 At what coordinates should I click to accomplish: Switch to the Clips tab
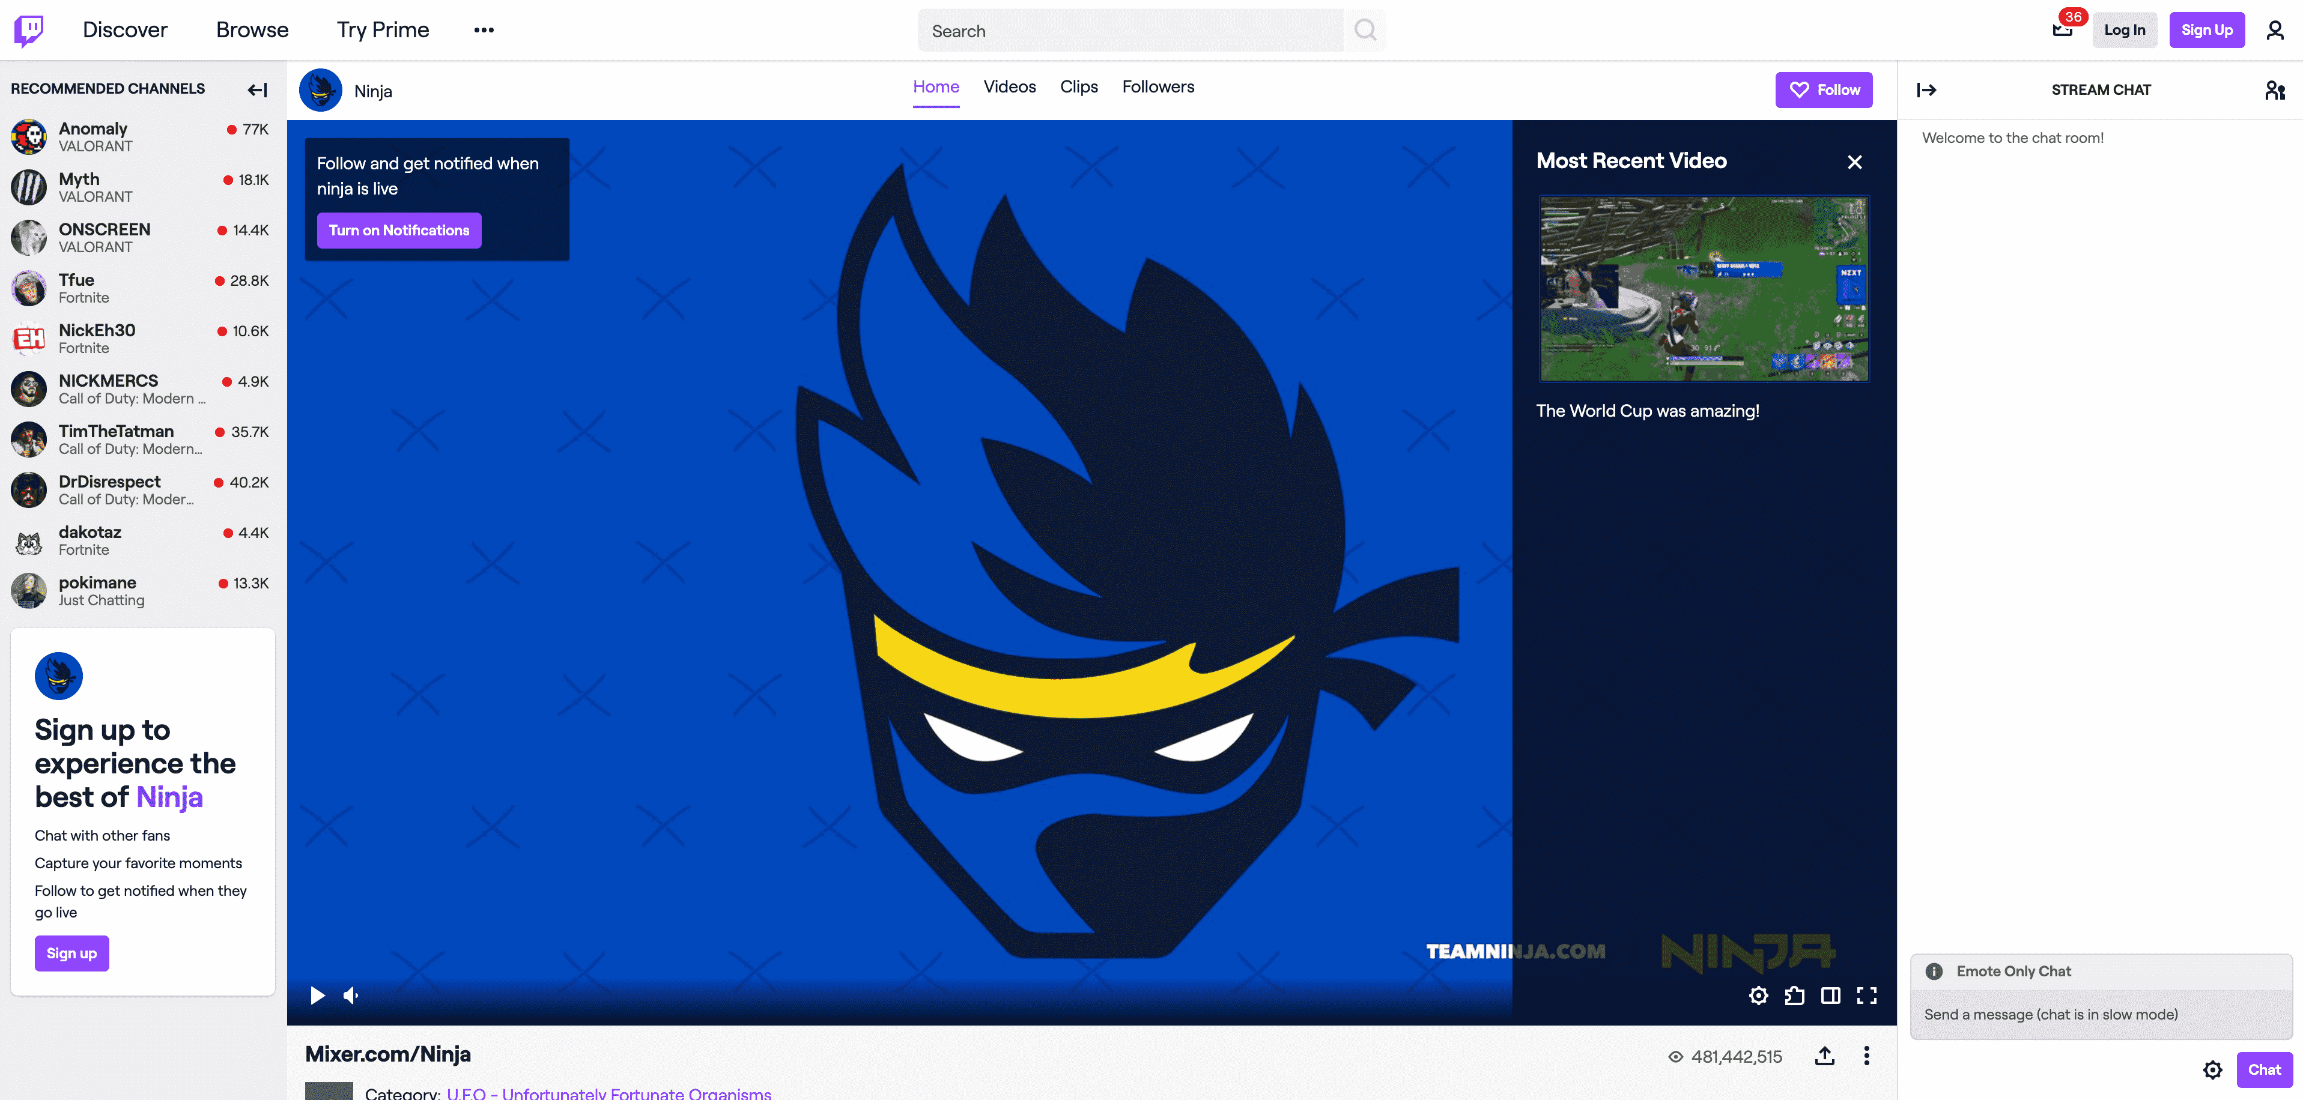coord(1079,88)
